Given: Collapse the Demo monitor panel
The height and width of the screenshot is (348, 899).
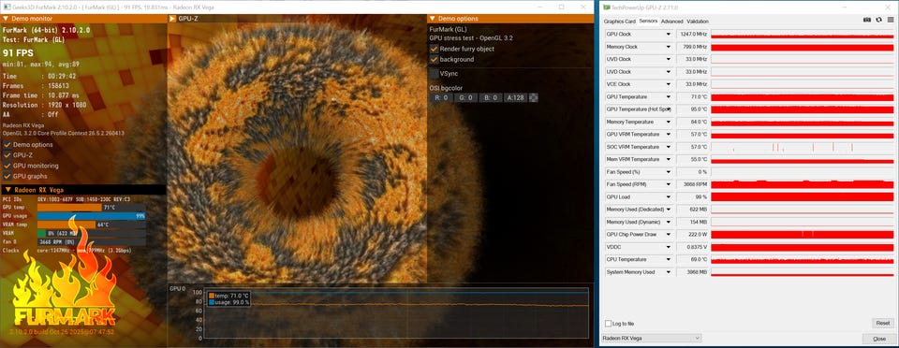Looking at the screenshot, I should [6, 19].
